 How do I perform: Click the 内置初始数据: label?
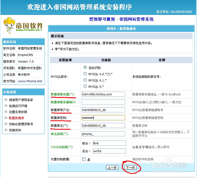[x=61, y=159]
